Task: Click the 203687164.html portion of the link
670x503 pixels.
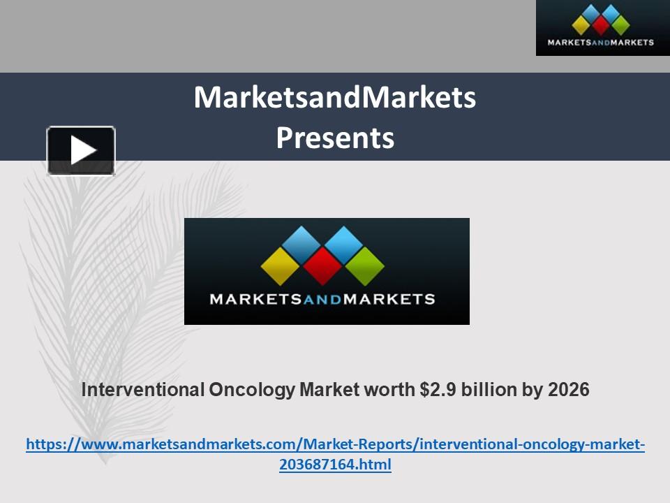Action: (335, 463)
